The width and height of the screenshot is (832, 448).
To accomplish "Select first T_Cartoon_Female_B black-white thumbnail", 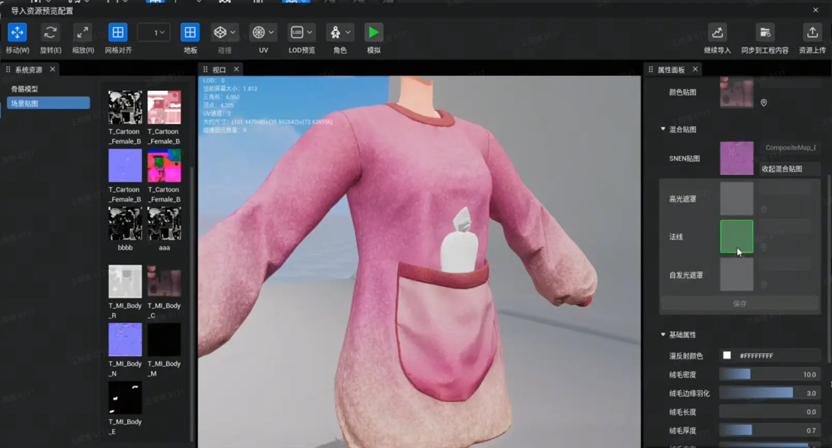I will pyautogui.click(x=125, y=107).
